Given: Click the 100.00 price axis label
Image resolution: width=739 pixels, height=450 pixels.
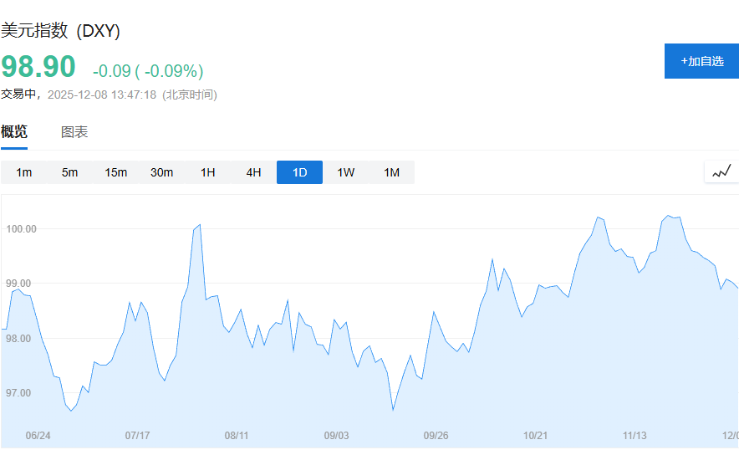Looking at the screenshot, I should point(20,229).
